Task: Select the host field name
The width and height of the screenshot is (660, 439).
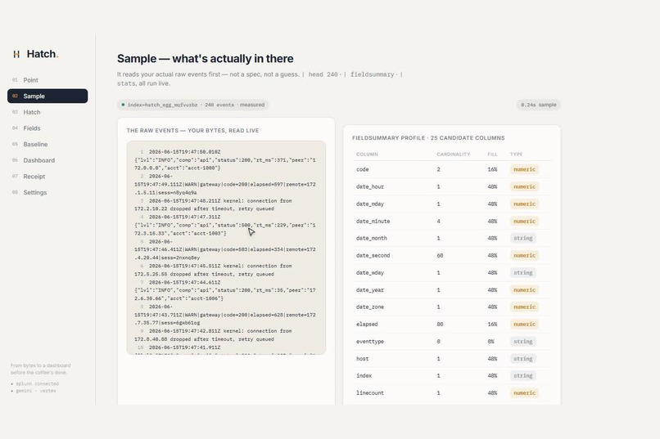Action: (363, 358)
